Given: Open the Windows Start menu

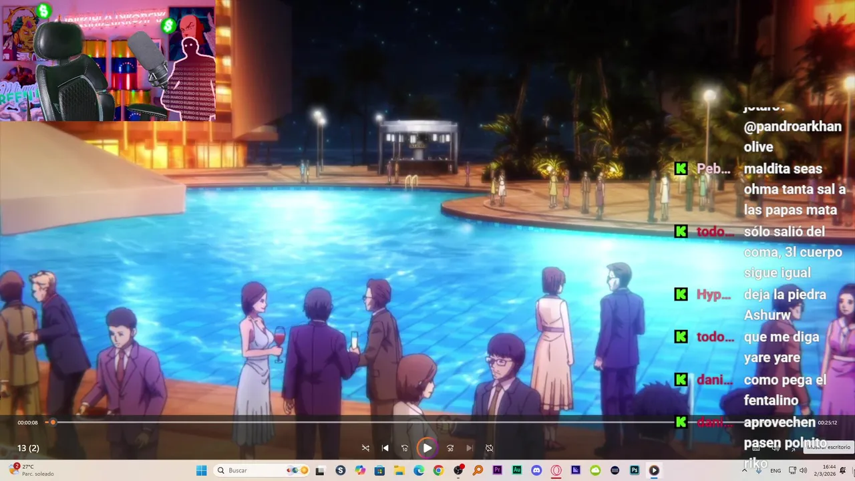Looking at the screenshot, I should coord(201,470).
